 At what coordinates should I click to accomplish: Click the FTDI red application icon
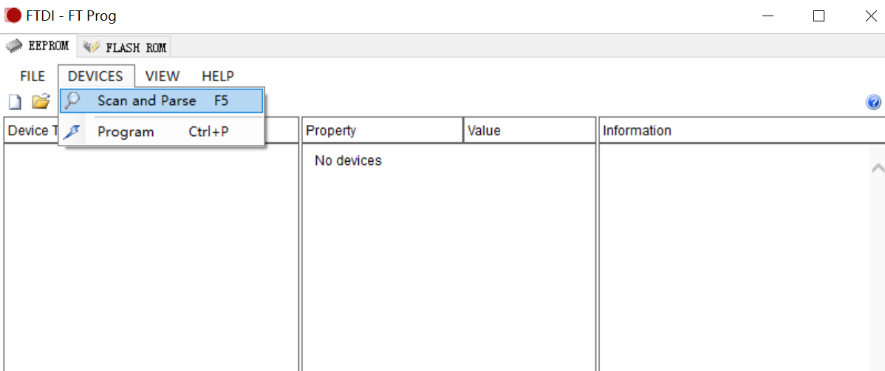point(13,16)
